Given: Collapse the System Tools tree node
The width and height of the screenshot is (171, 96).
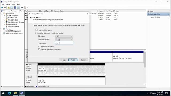Looking at the screenshot, I should pyautogui.click(x=2, y=13).
